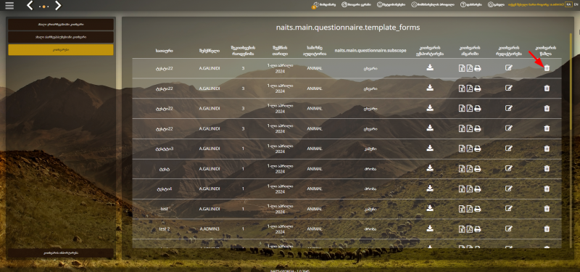
Task: Edit the ტესტი4 template row
Action: pyautogui.click(x=509, y=189)
